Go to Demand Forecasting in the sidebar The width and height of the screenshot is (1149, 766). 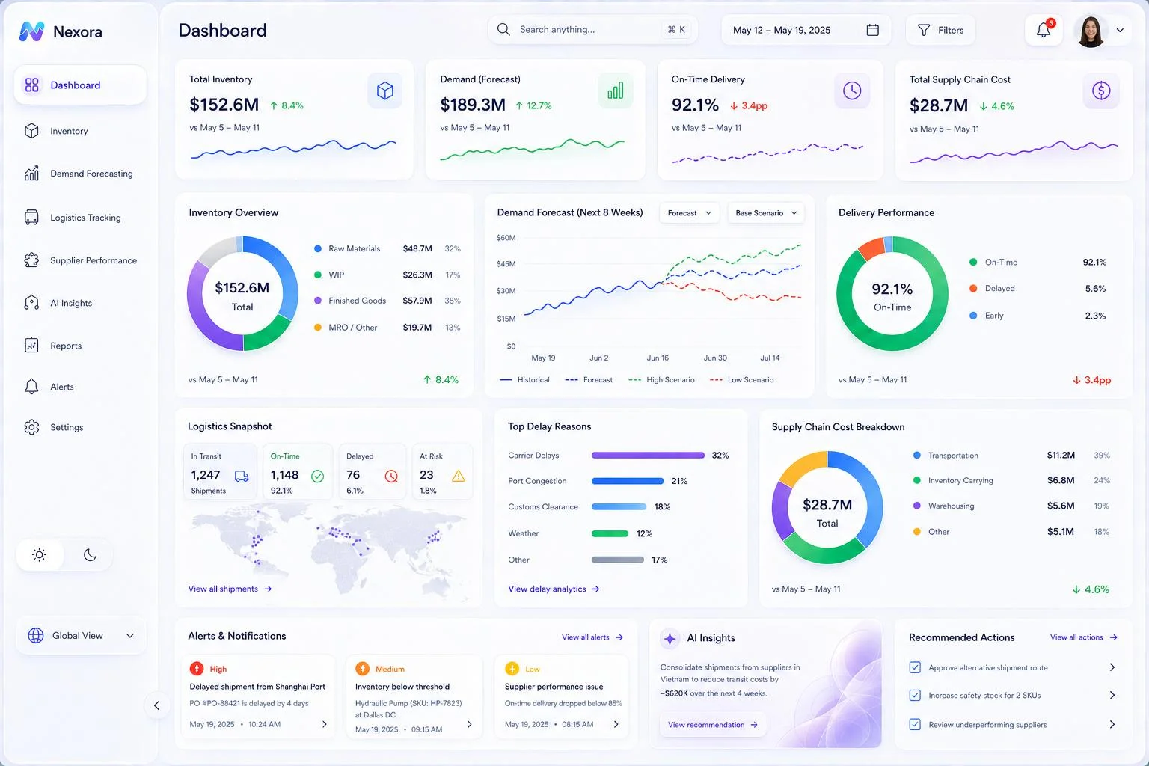coord(80,174)
